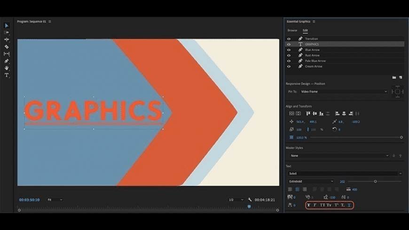Hide the Transition layer with eye icon

(x=289, y=38)
